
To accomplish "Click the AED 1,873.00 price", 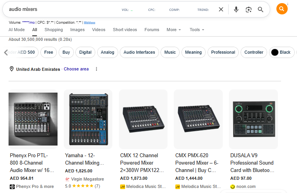I will click(x=134, y=178).
